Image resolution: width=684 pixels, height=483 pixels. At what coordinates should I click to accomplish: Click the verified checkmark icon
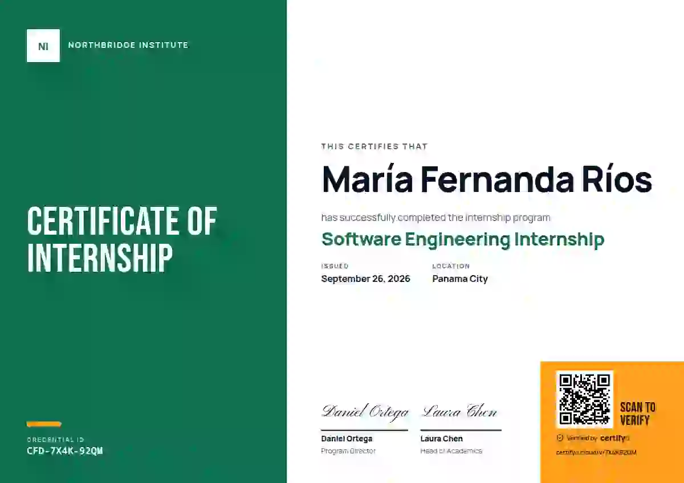click(560, 438)
